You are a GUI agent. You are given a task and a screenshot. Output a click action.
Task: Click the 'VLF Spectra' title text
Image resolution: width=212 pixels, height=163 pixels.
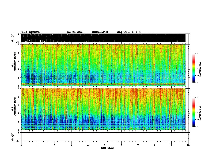30,32
